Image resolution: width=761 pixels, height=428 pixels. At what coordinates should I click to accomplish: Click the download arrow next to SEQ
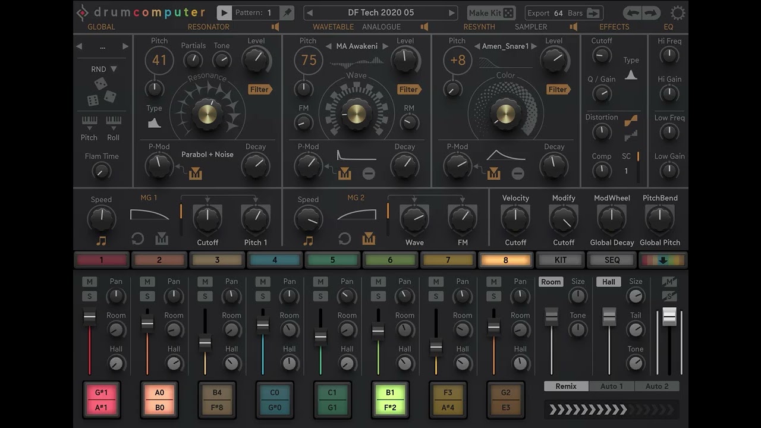coord(662,260)
